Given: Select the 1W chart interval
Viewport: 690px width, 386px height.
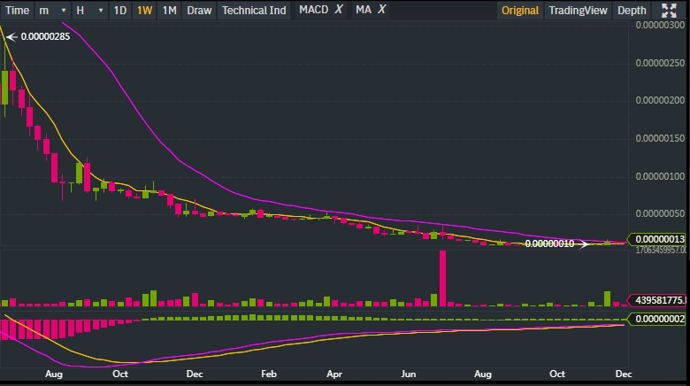Looking at the screenshot, I should (145, 10).
